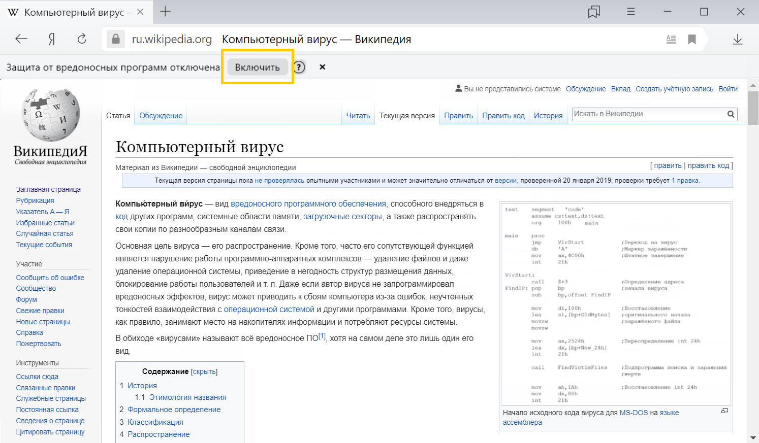This screenshot has width=759, height=443.
Task: Click 'Сообщить об ошибке' in the sidebar
Action: [x=50, y=278]
